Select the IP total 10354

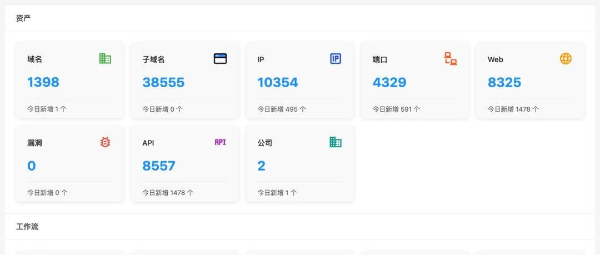(277, 82)
